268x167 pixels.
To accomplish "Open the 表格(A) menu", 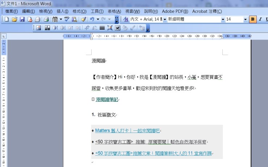I will pos(114,11).
